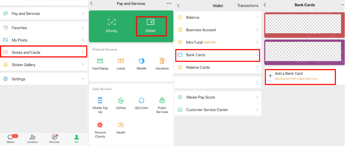
Task: Click the plus icon to add card
Action: (x=271, y=76)
